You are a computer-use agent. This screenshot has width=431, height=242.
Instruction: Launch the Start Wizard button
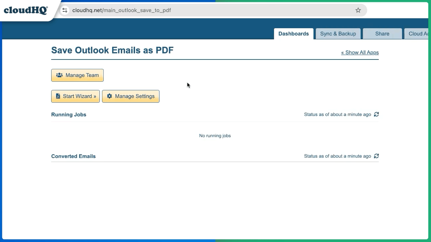pos(75,96)
